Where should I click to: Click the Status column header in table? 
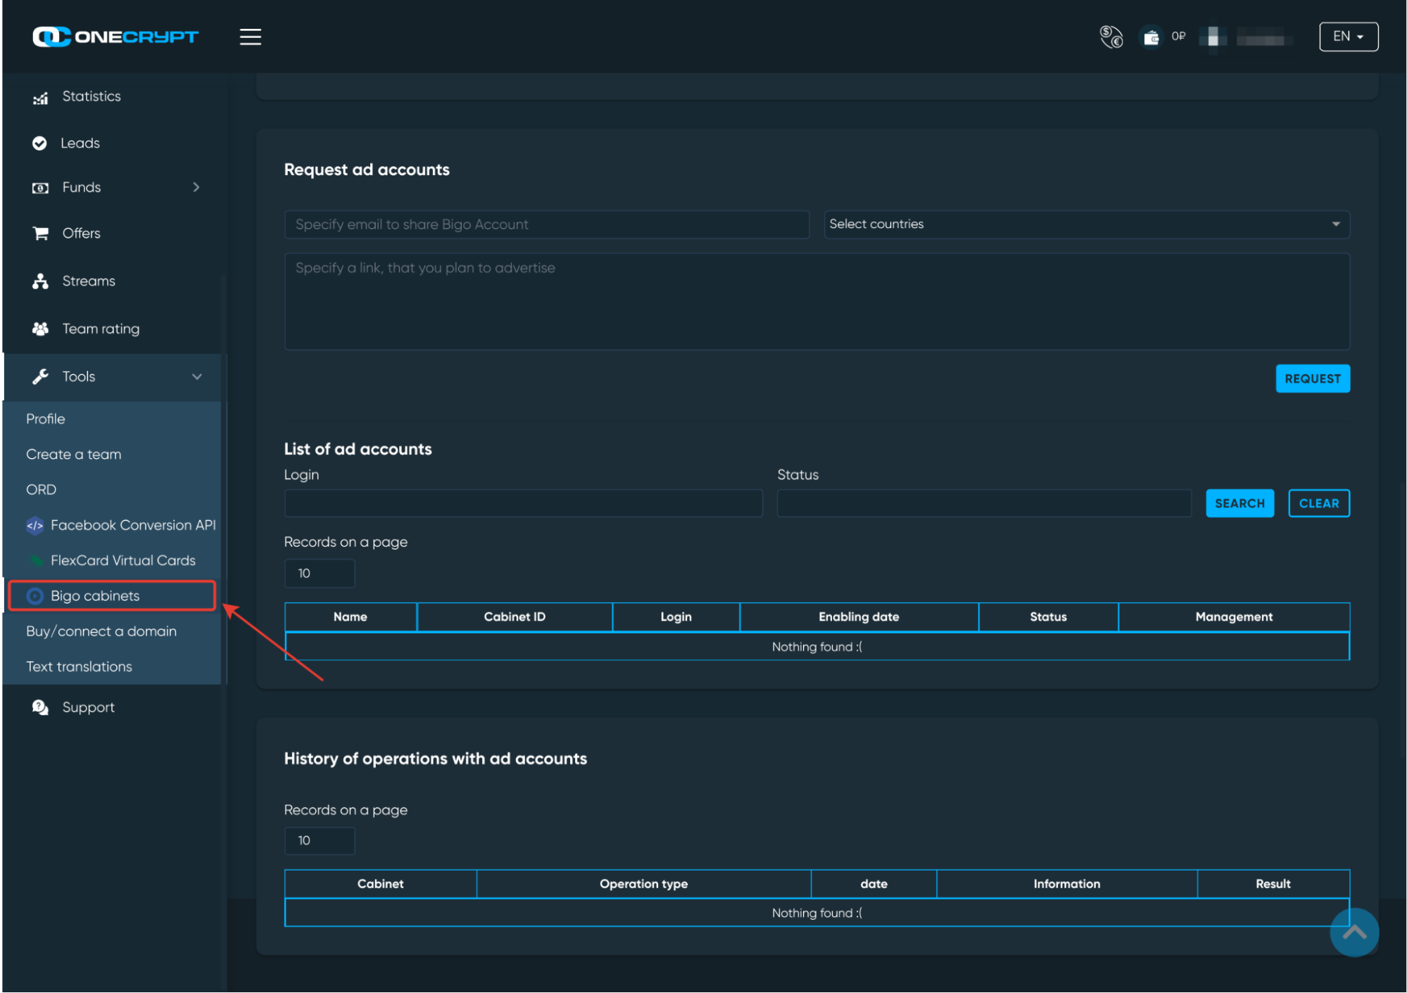[1048, 616]
